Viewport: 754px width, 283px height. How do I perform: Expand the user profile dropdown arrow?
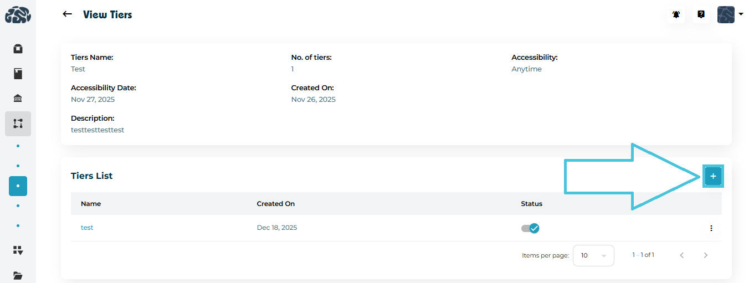click(741, 14)
